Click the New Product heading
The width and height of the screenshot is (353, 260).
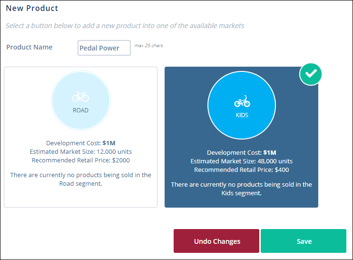coord(32,8)
